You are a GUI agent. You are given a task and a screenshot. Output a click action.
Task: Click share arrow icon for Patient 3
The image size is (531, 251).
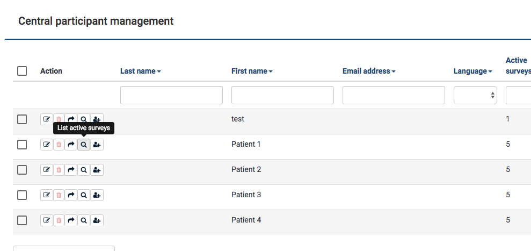tap(71, 195)
